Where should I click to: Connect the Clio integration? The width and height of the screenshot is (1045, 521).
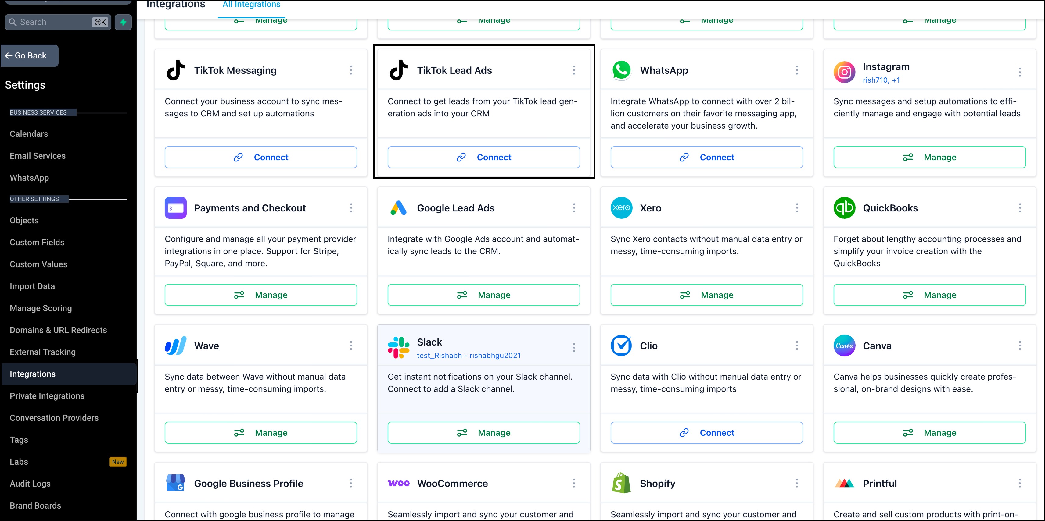pyautogui.click(x=706, y=433)
